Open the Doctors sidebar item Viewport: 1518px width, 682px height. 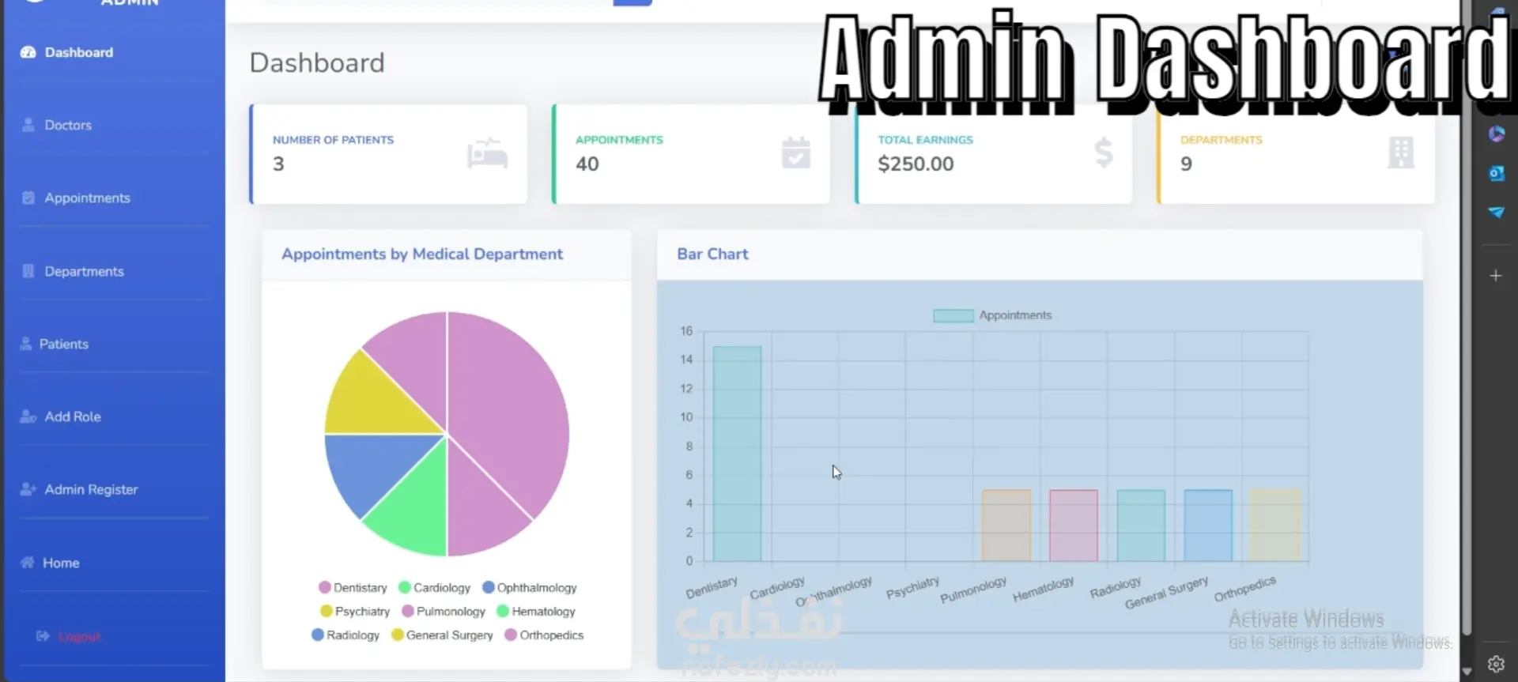pos(68,125)
